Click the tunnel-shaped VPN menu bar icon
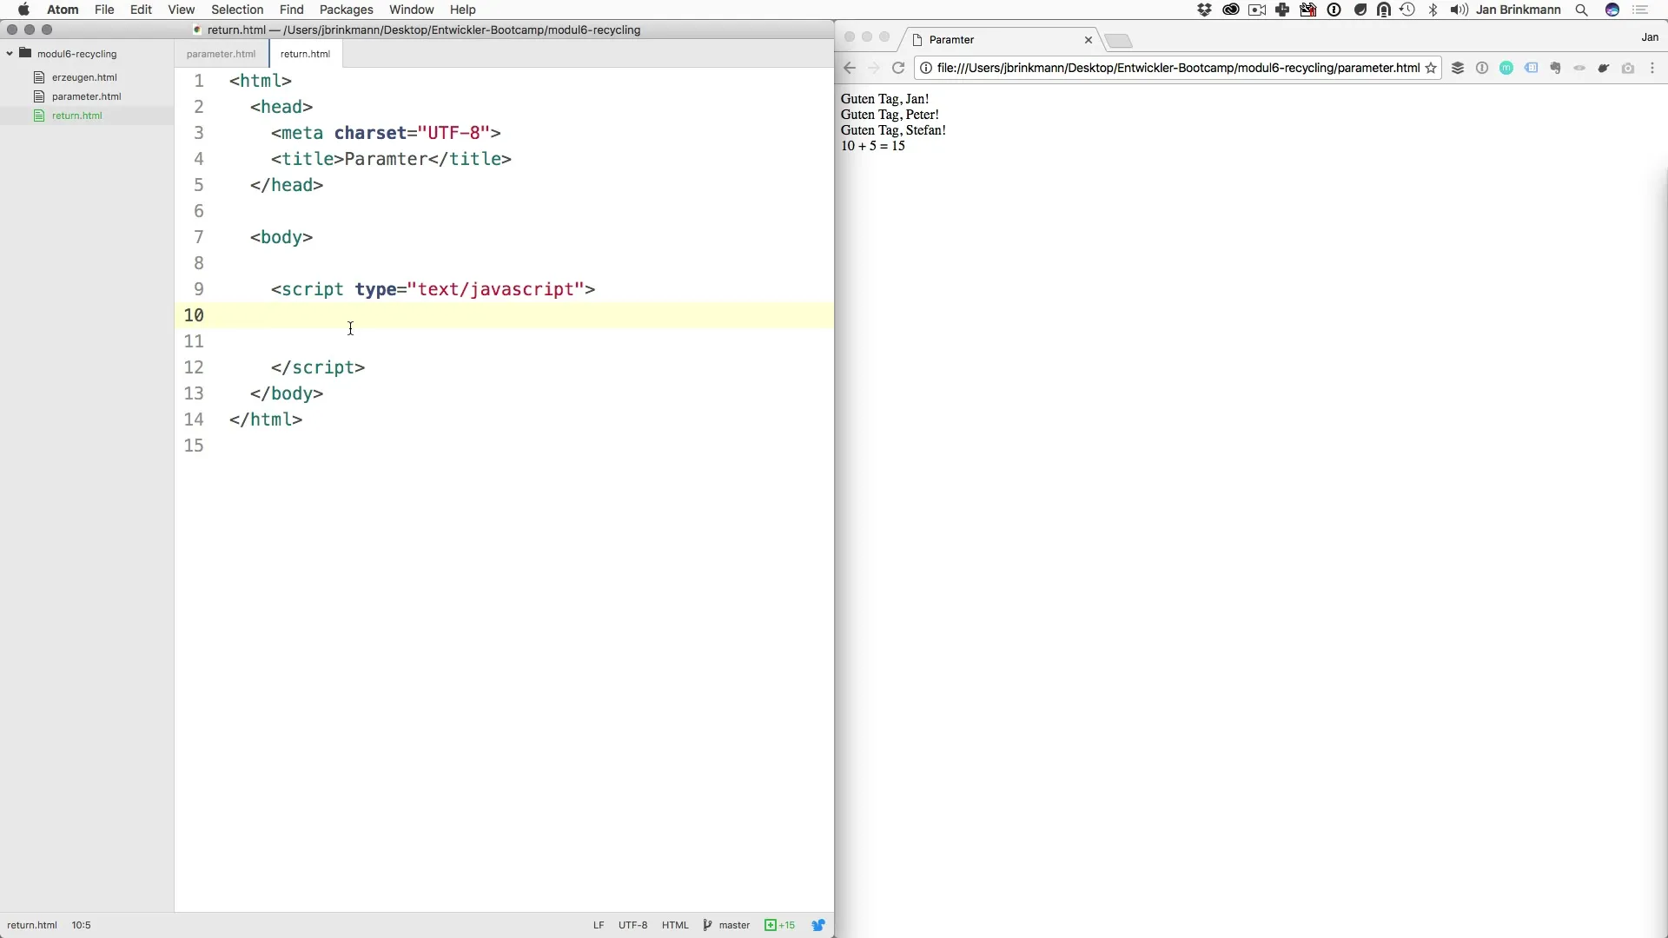Image resolution: width=1668 pixels, height=938 pixels. coord(1384,10)
